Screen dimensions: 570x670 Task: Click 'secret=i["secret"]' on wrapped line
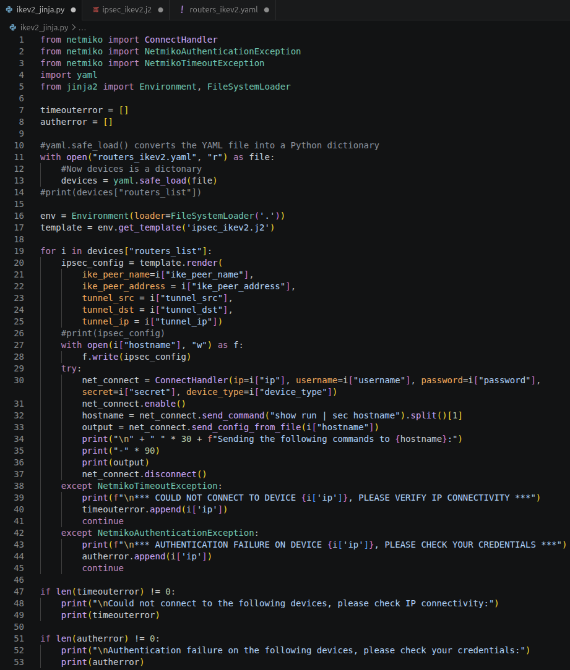point(128,392)
